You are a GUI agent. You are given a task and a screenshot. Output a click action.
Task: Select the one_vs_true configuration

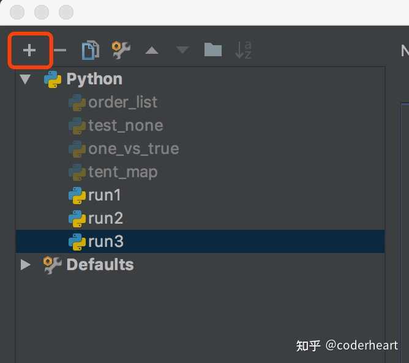[133, 148]
